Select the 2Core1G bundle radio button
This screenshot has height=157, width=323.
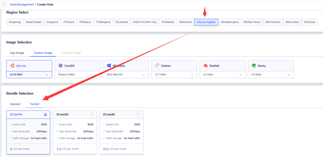[x=45, y=115]
